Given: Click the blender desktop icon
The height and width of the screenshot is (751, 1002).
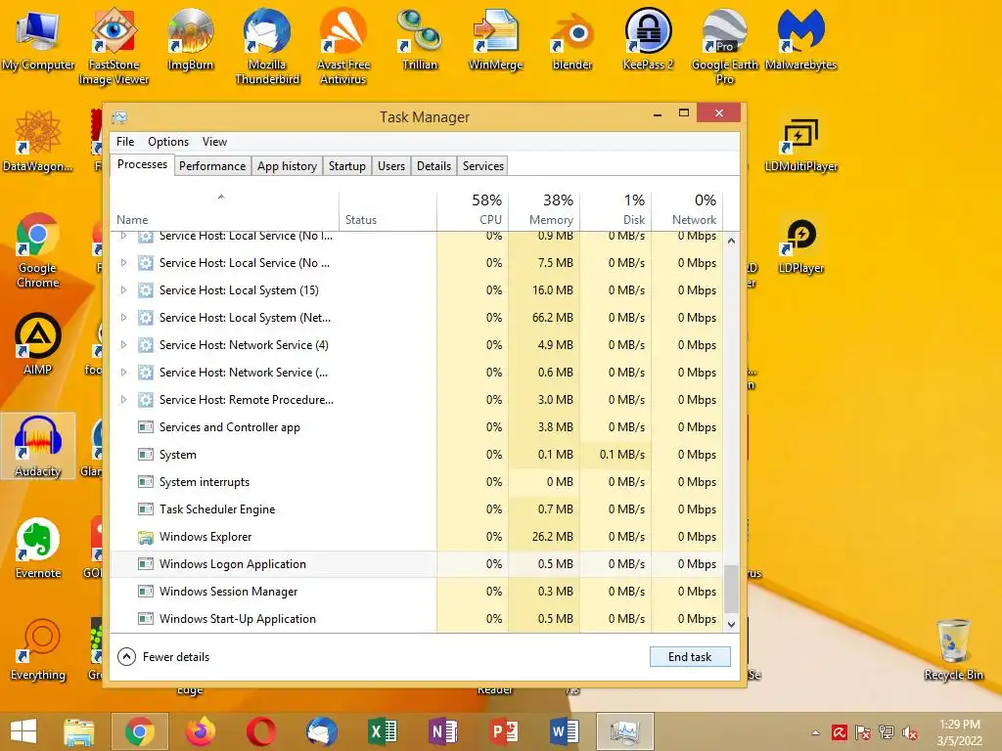Looking at the screenshot, I should 571,40.
